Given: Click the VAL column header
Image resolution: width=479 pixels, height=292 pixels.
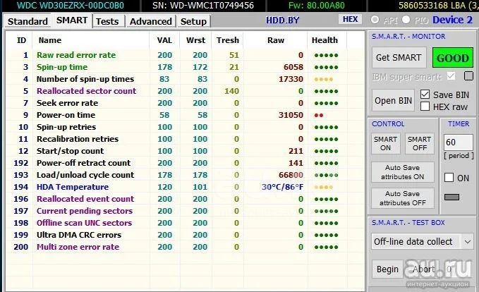Looking at the screenshot, I should click(x=164, y=40).
